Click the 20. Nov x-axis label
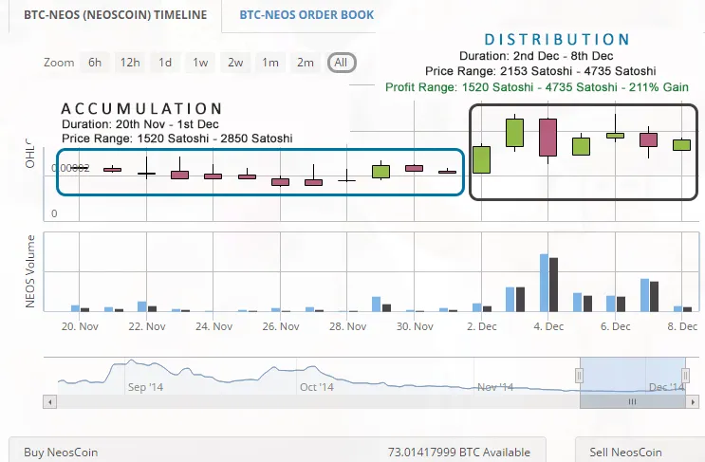Screen dimensions: 705x462 pos(80,326)
